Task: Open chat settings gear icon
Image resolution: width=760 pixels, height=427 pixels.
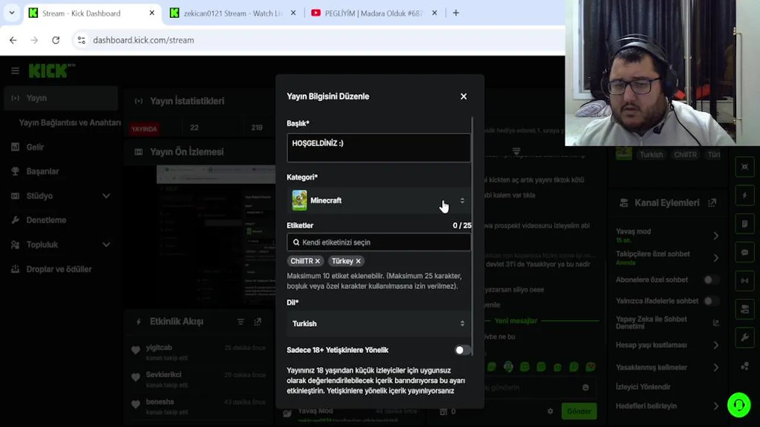Action: [550, 411]
